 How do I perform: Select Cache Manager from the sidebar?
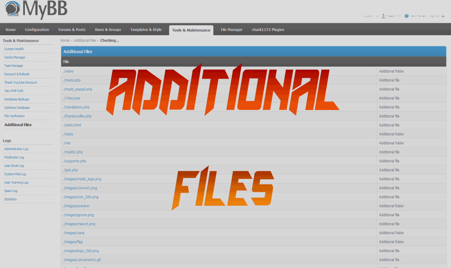tap(15, 57)
